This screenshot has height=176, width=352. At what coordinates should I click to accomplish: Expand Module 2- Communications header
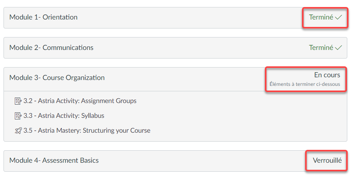(x=175, y=48)
